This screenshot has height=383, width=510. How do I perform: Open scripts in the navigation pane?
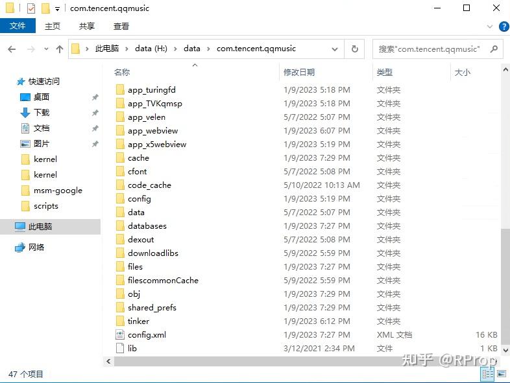[46, 206]
